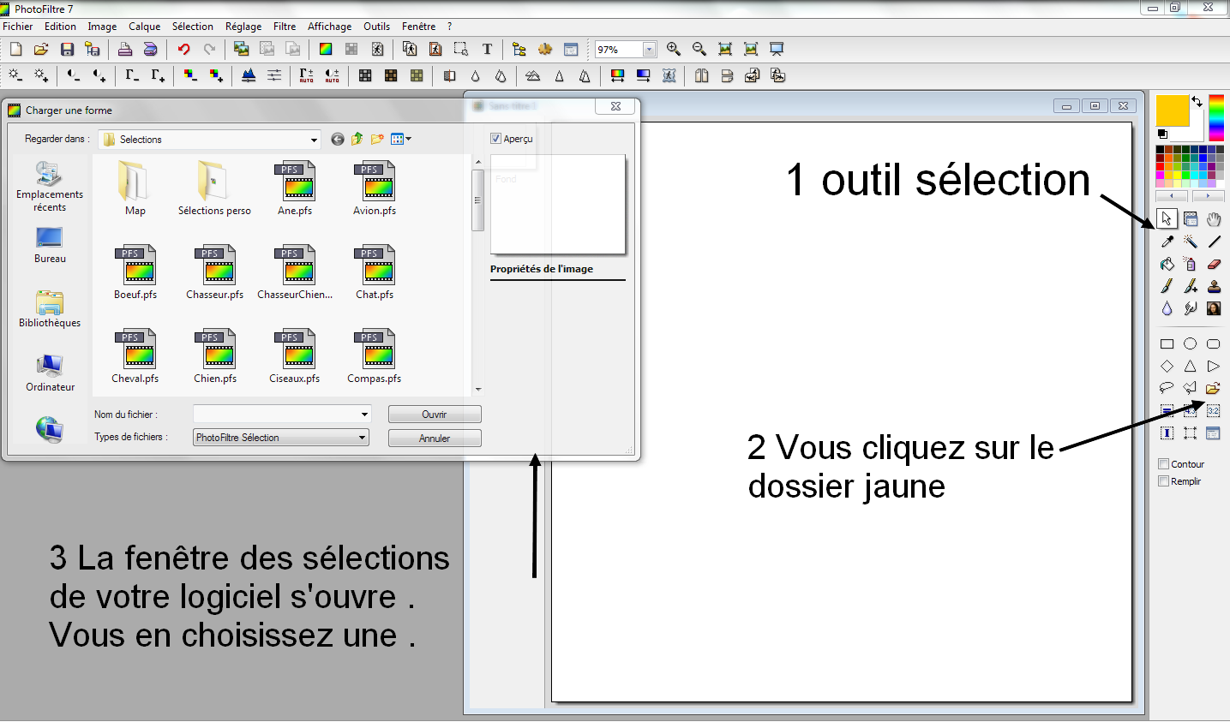Select the Chat.pfs file
The image size is (1230, 722).
tap(375, 272)
